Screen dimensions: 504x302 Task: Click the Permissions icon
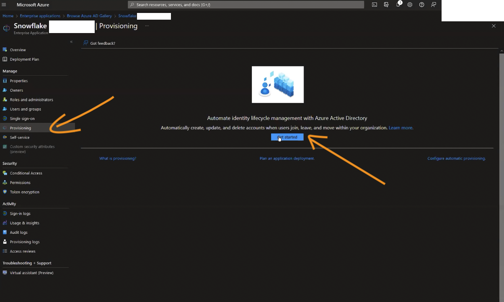[5, 183]
